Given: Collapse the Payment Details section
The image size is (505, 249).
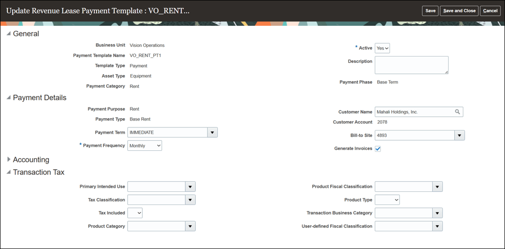Looking at the screenshot, I should pos(9,98).
